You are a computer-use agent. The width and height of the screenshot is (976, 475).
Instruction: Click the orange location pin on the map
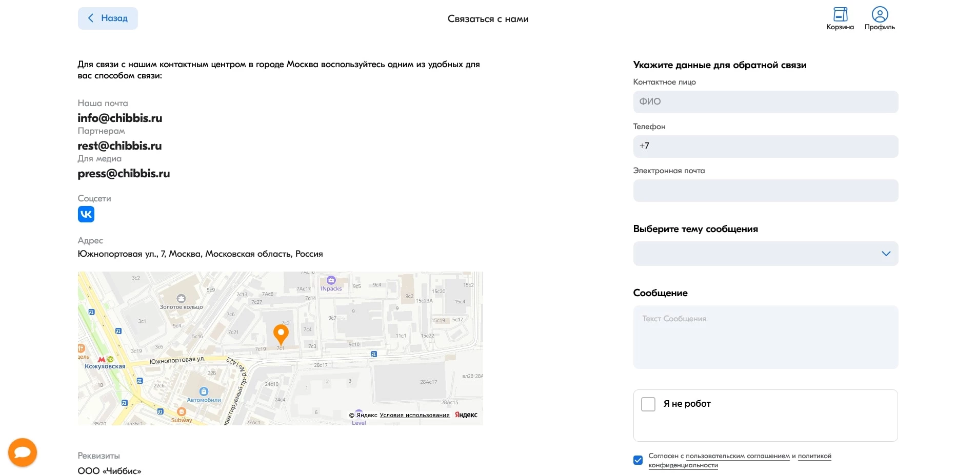(x=281, y=333)
